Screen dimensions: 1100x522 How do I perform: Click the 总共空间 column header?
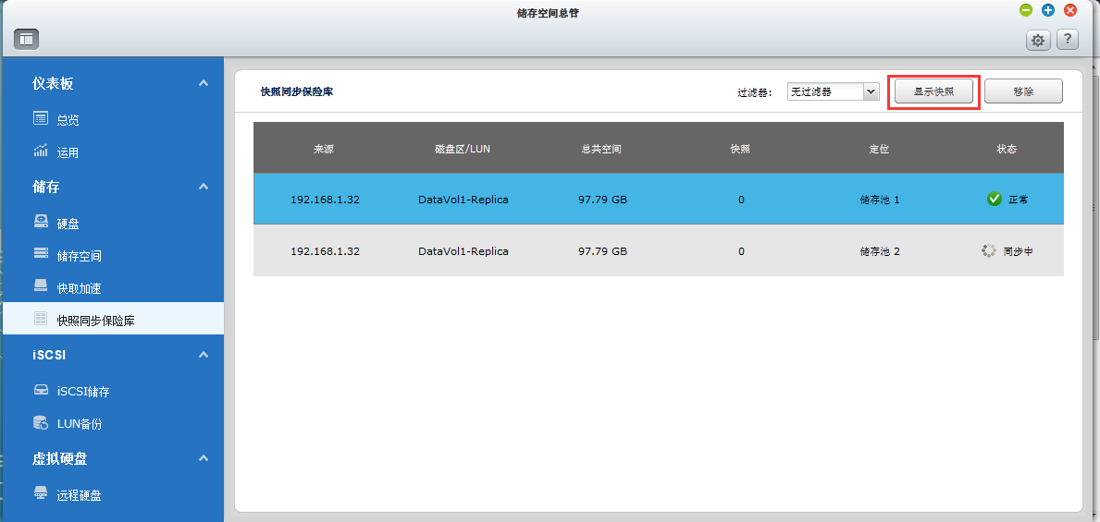602,150
